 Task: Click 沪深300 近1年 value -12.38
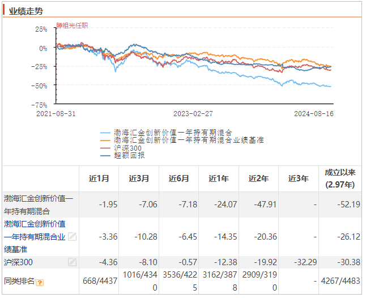click(x=225, y=262)
